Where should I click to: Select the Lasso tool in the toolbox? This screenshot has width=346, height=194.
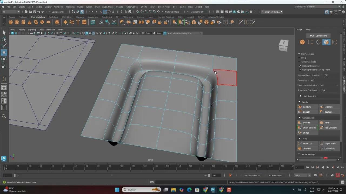[x=4, y=39]
